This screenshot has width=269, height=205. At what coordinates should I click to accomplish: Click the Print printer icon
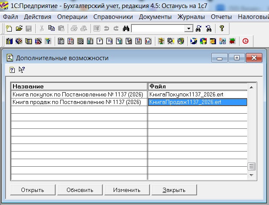point(74,28)
